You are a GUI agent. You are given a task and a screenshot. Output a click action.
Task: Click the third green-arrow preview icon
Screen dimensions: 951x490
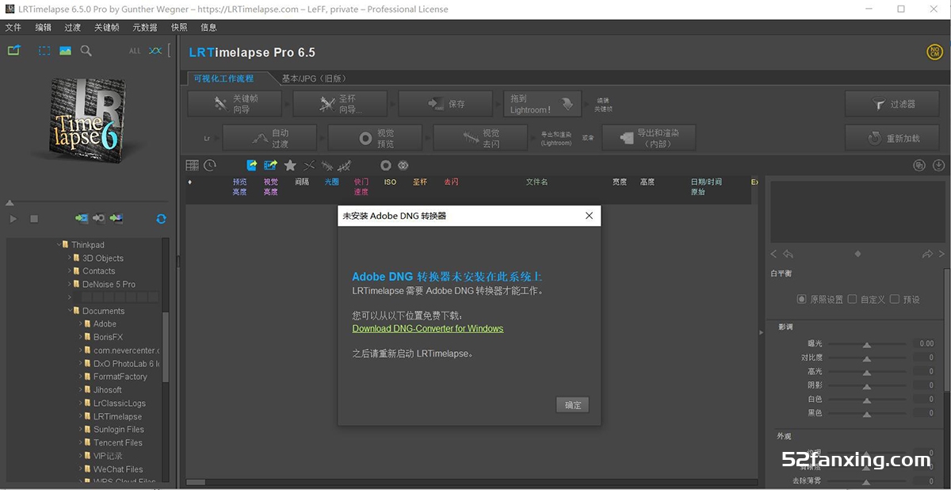[116, 218]
